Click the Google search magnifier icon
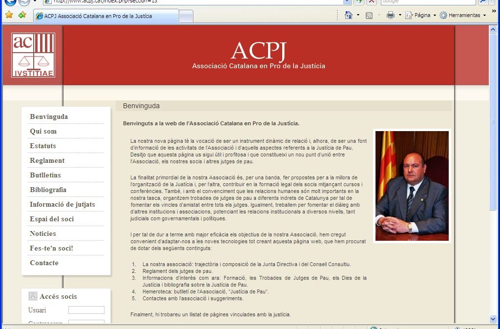This screenshot has width=500, height=329. click(481, 1)
